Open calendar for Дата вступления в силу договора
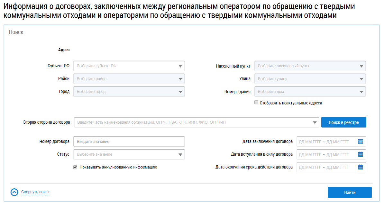384x206 pixels. pyautogui.click(x=360, y=154)
